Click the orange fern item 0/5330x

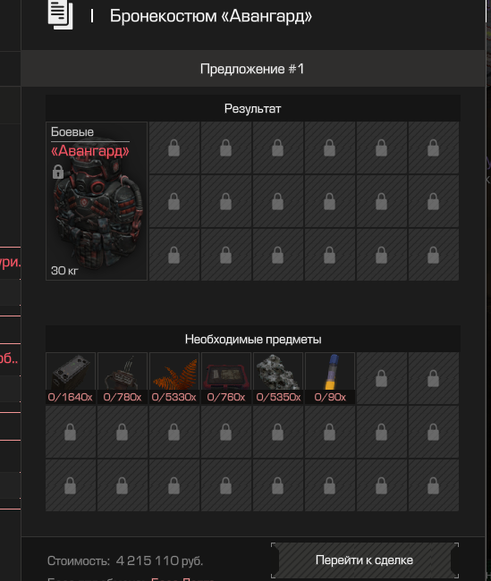click(174, 378)
